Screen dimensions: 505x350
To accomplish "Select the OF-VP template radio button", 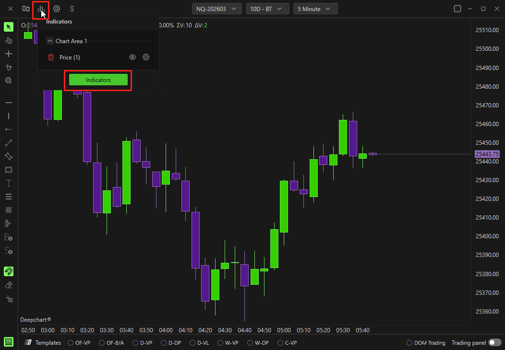I will (71, 343).
